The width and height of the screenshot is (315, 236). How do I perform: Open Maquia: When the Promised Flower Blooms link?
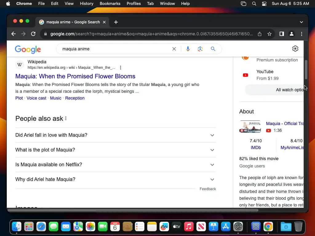point(75,76)
